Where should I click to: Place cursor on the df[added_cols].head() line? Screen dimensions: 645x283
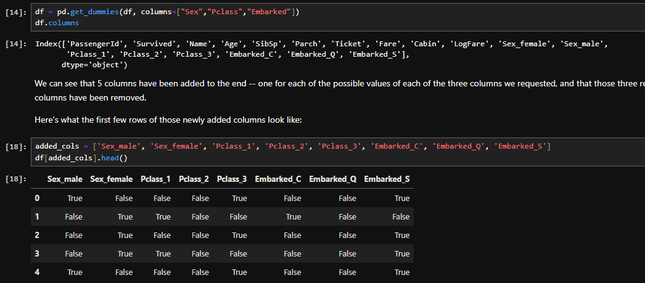80,158
